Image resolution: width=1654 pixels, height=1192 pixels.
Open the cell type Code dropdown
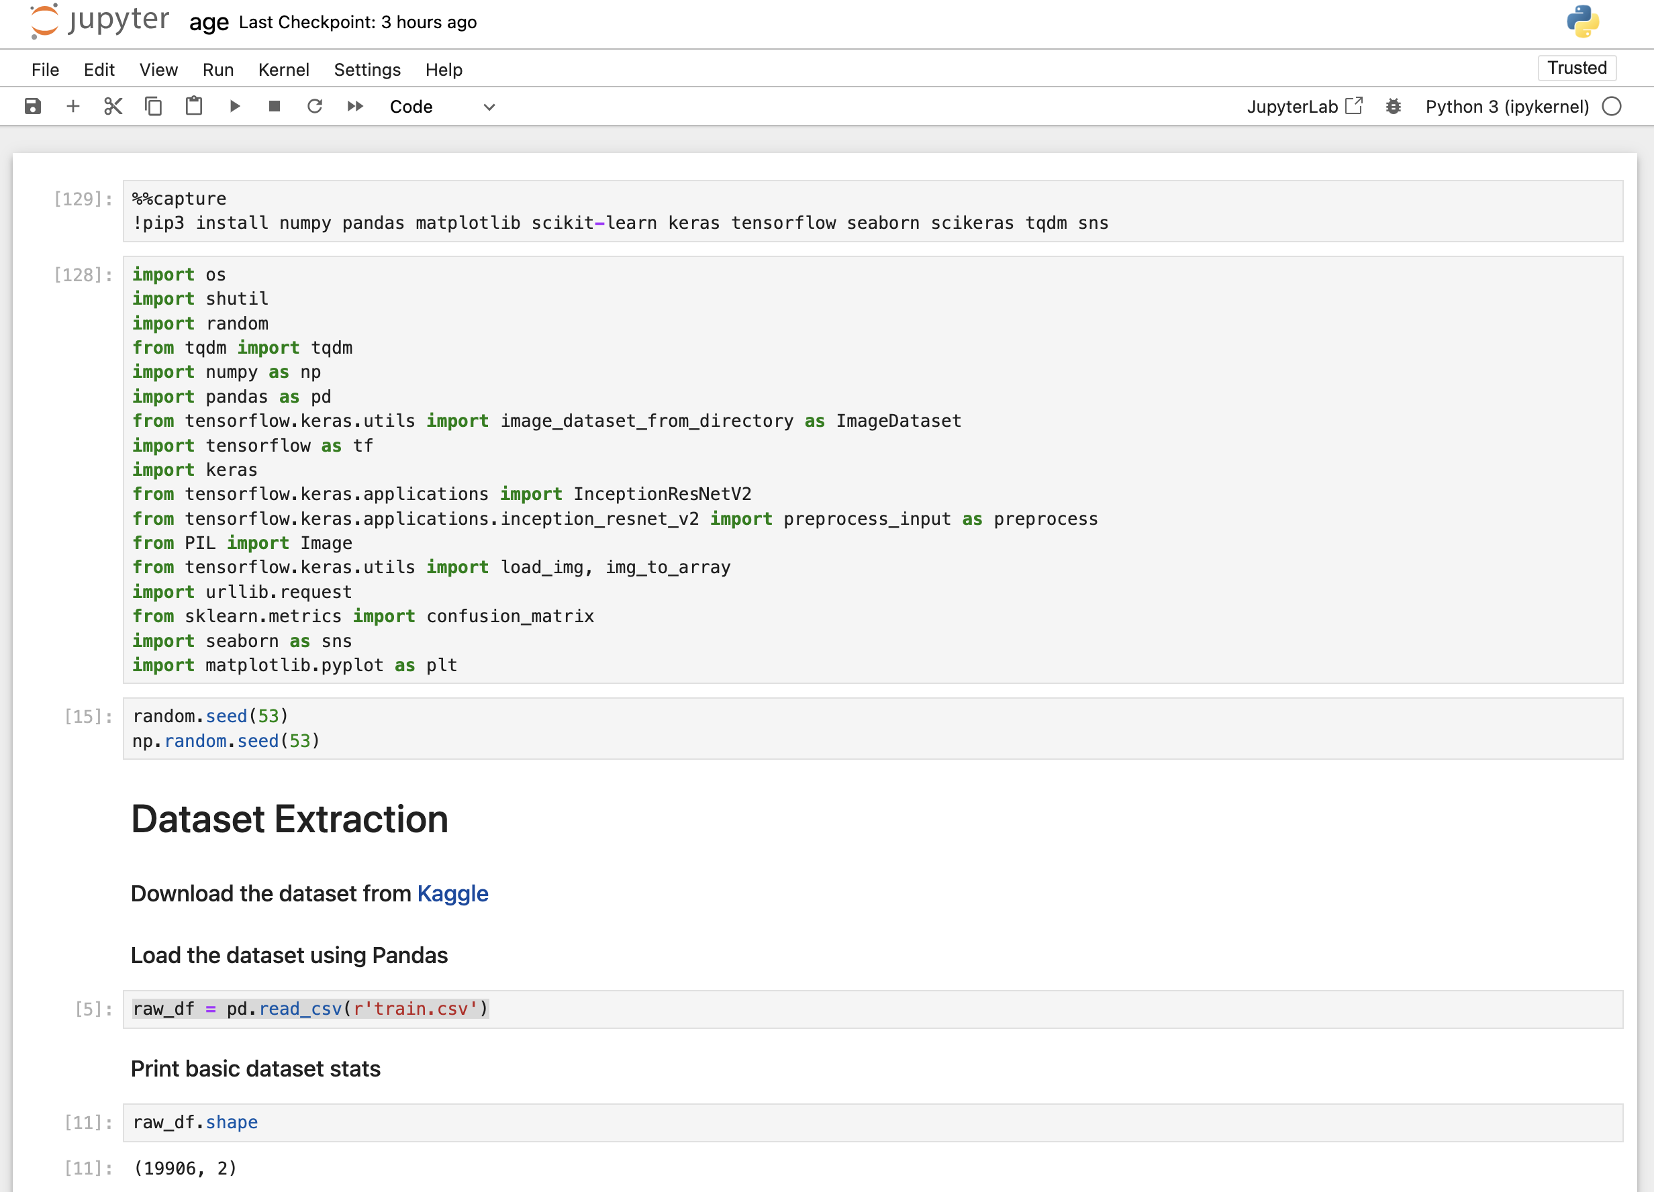pyautogui.click(x=442, y=107)
